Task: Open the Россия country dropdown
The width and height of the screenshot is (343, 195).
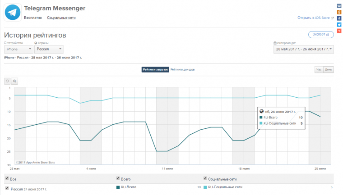Action: tap(49, 49)
